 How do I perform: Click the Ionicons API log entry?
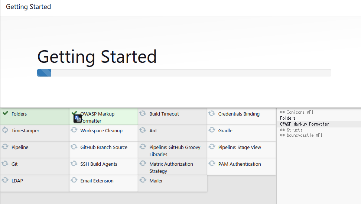(297, 112)
